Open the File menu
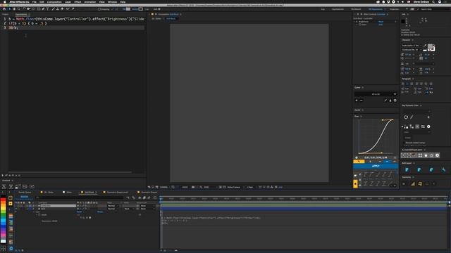 (35, 1)
